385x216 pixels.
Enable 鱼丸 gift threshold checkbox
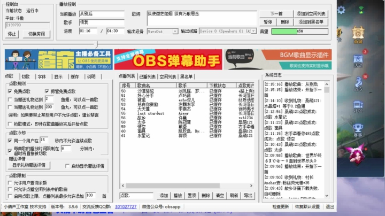10,107
